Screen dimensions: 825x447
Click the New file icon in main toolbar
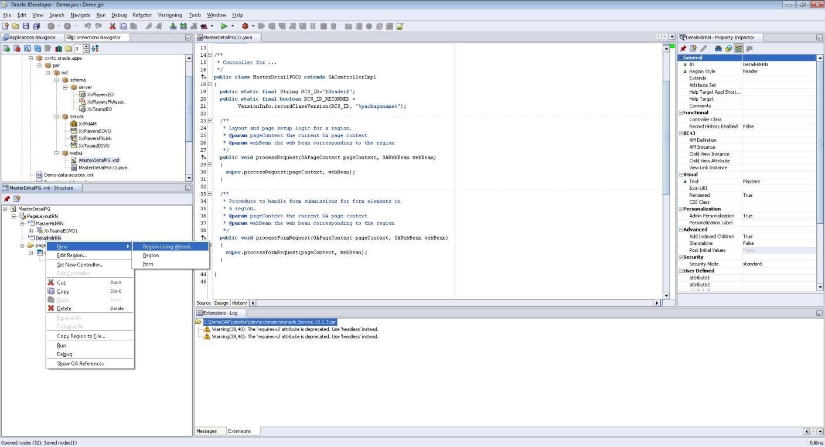[6, 26]
